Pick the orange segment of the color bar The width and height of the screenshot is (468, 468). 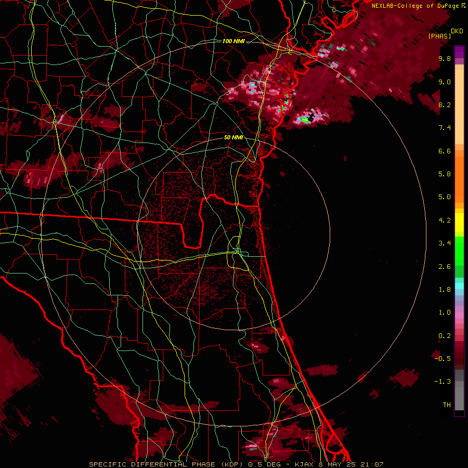[x=459, y=179]
